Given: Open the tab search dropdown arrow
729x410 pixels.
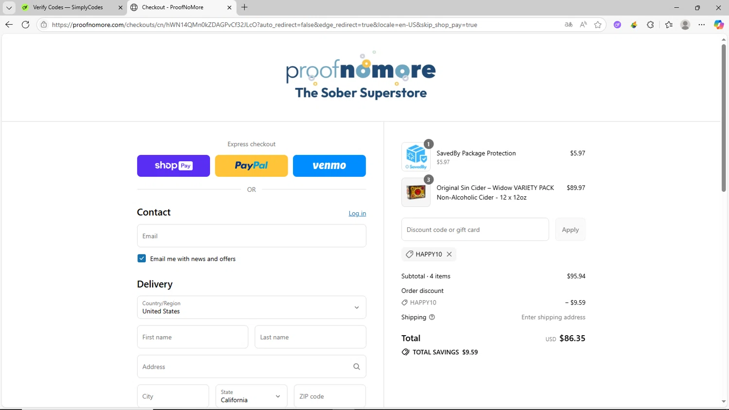Looking at the screenshot, I should coord(9,7).
